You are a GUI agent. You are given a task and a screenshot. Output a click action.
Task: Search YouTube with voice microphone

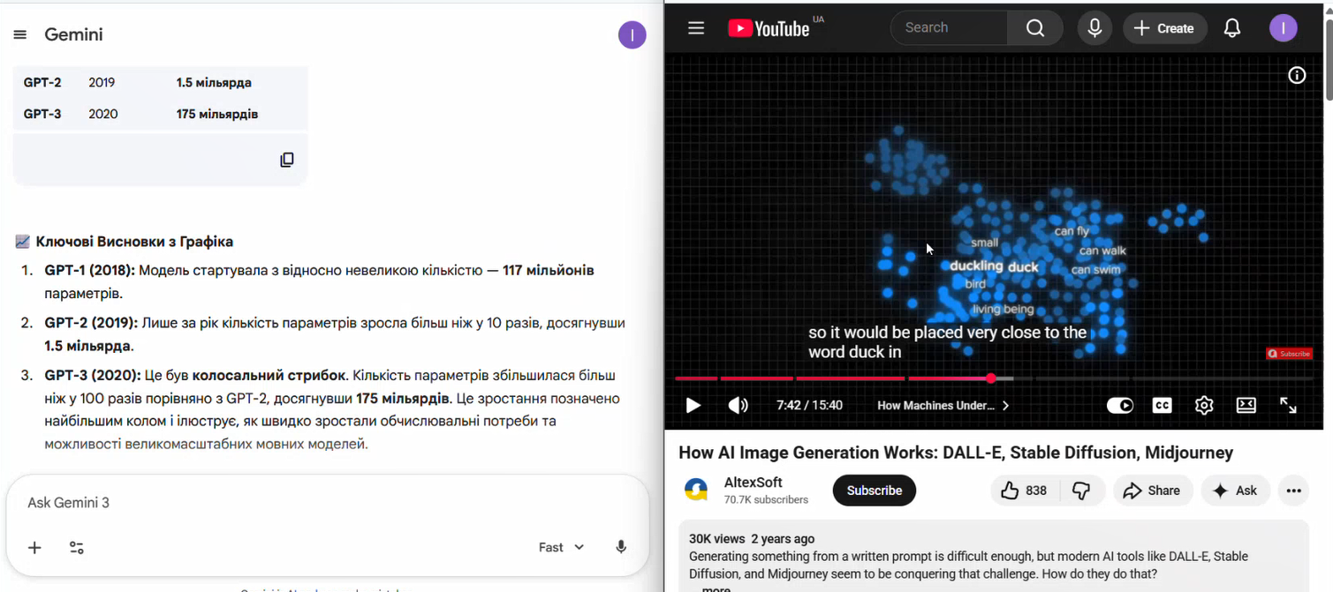point(1094,28)
